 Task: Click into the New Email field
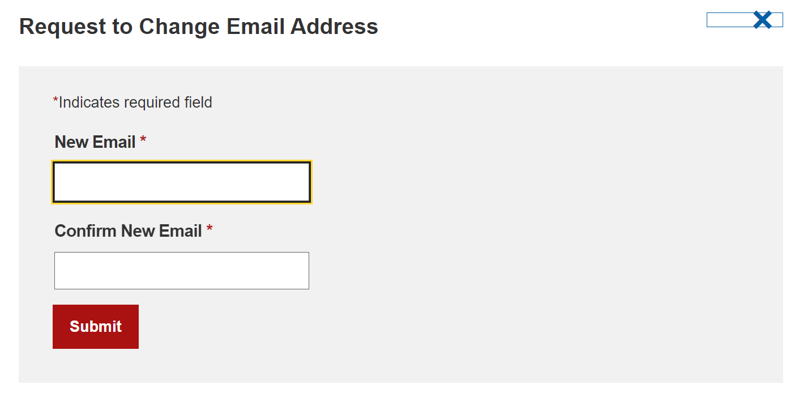pos(182,182)
